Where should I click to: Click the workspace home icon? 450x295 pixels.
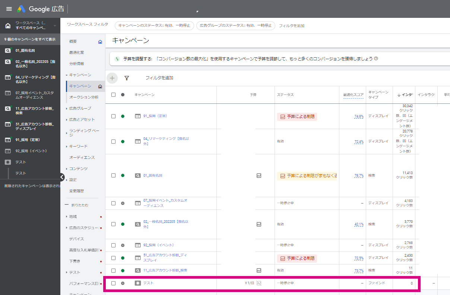point(8,26)
